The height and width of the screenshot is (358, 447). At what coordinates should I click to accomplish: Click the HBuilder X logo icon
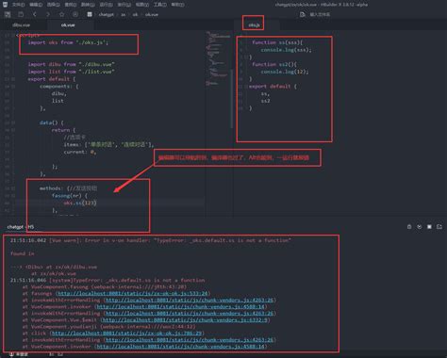pyautogui.click(x=5, y=5)
